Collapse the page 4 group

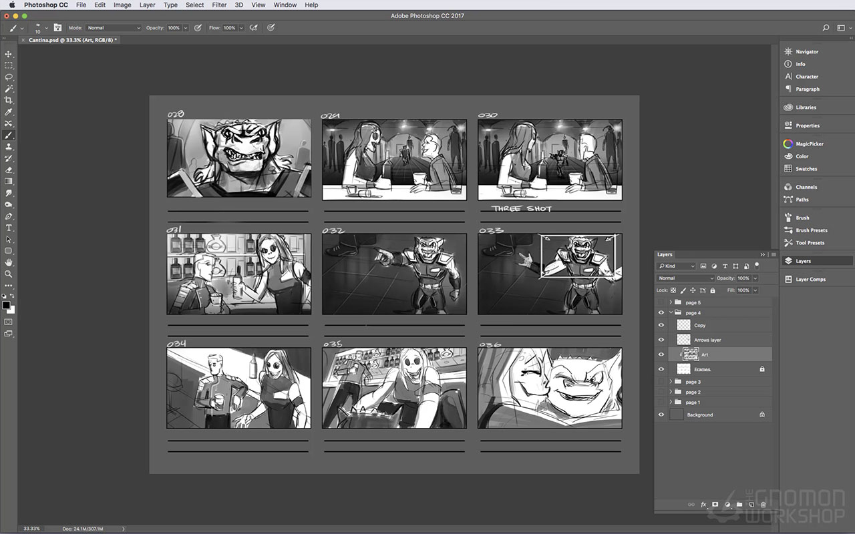point(671,312)
